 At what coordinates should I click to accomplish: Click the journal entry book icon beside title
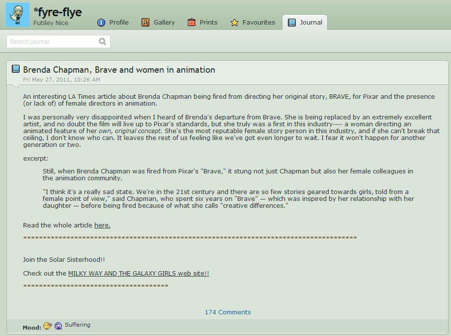16,69
